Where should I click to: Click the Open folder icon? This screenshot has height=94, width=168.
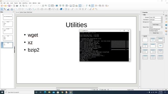[x=6, y=6]
